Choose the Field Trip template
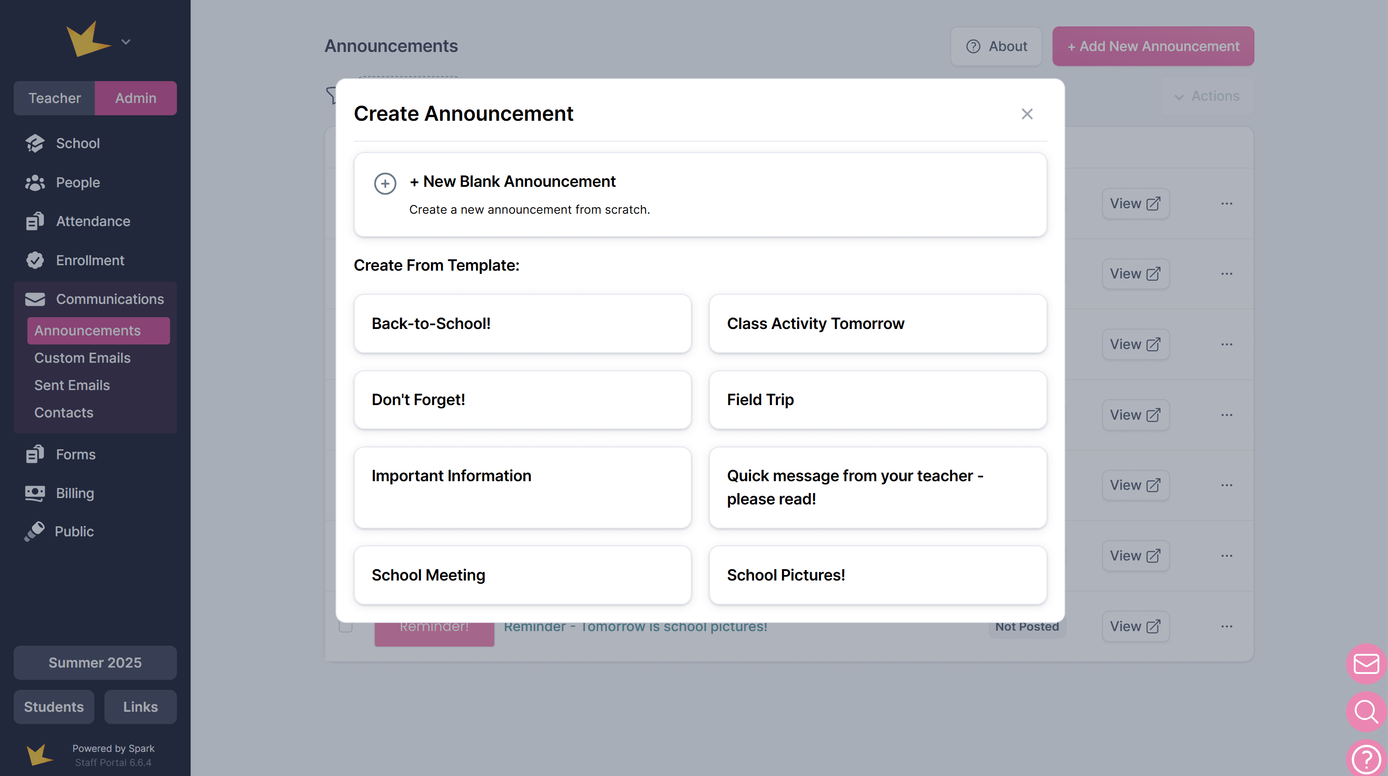Screen dimensions: 1388x776 [878, 400]
